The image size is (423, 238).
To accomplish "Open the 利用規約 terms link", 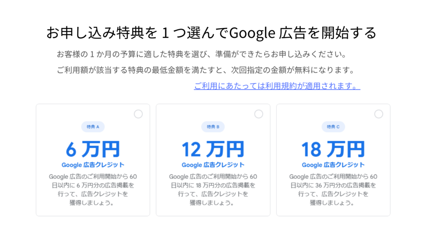I will click(x=277, y=86).
